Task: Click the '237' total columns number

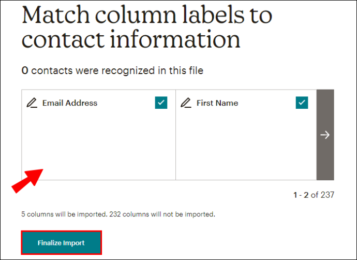Action: click(x=328, y=195)
